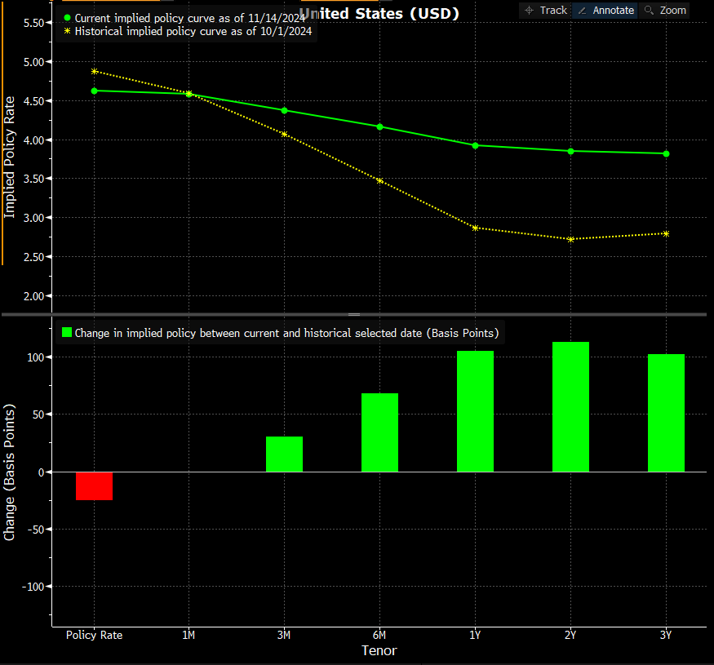Click the 4.50 y-axis tick label
This screenshot has height=665, width=714.
(33, 101)
